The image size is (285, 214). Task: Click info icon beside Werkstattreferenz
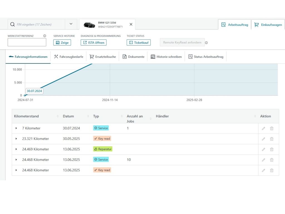point(45,36)
